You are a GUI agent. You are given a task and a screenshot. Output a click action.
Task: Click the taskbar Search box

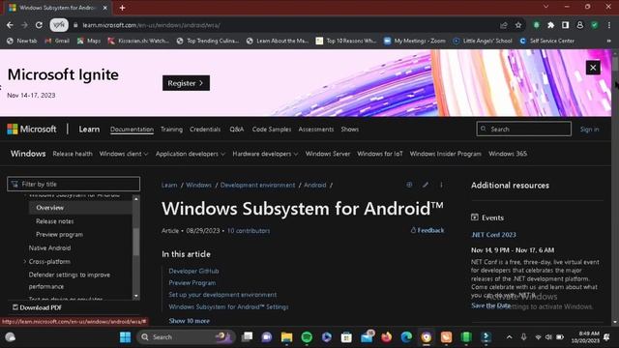coord(186,337)
